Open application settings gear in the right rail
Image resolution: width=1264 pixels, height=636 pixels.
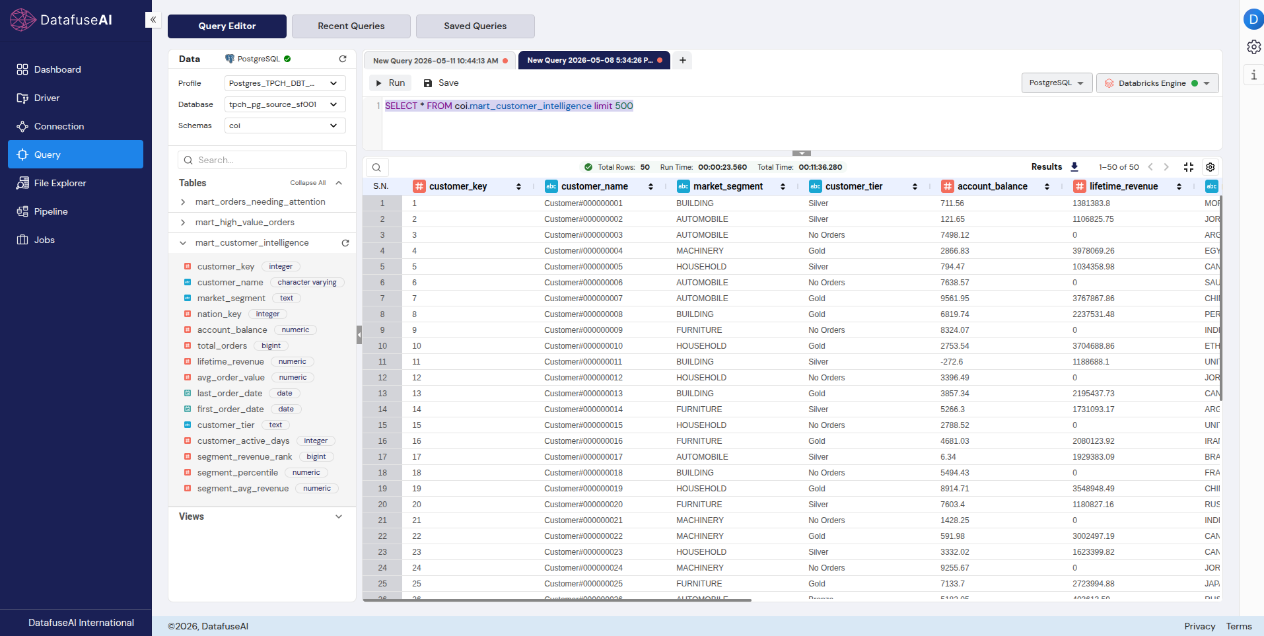(1253, 47)
